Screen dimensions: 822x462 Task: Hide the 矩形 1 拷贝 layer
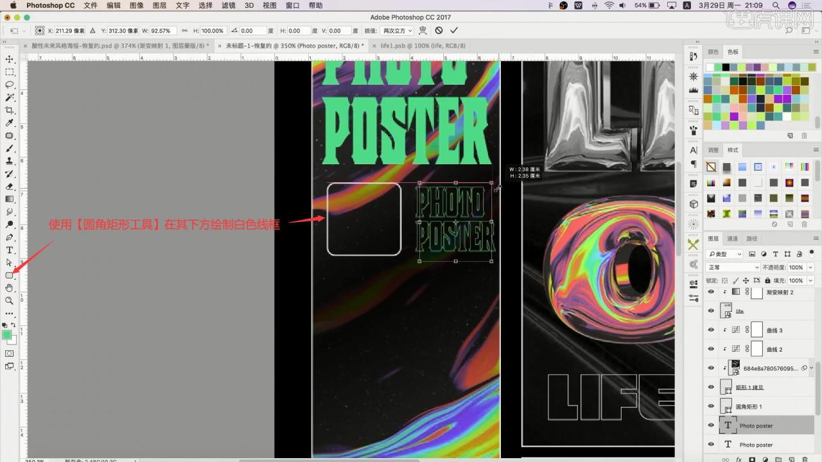pos(711,387)
